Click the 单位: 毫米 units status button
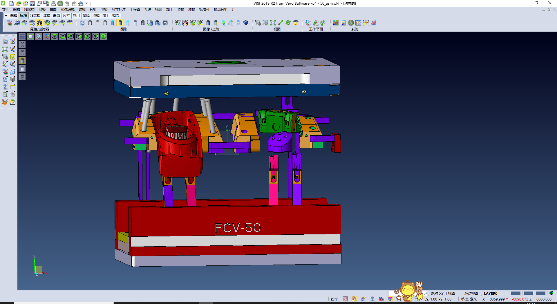The width and height of the screenshot is (557, 304). [469, 299]
